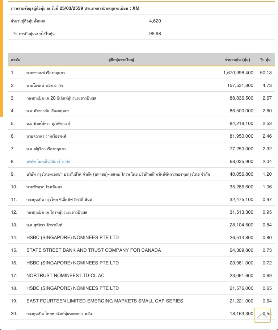
Task: Select the จำนวนผู้ถือหุ้นทั้งหมด label
Action: [x=28, y=21]
